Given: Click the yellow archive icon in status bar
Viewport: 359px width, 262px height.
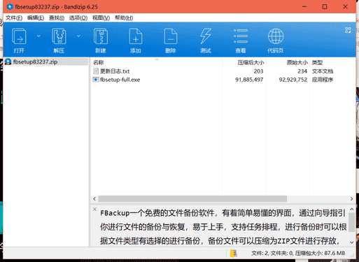Looking at the screenshot, I should coord(234,254).
